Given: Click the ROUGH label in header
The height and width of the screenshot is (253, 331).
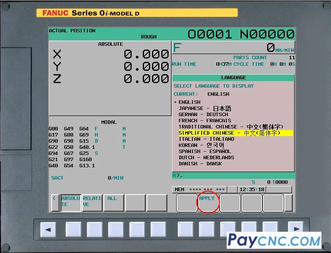Looking at the screenshot, I should click(x=149, y=37).
